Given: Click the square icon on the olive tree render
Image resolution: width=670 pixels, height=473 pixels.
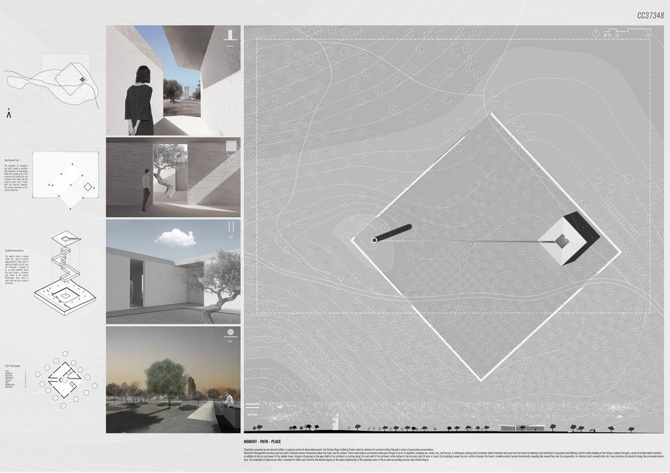Looking at the screenshot, I should coord(230,147).
